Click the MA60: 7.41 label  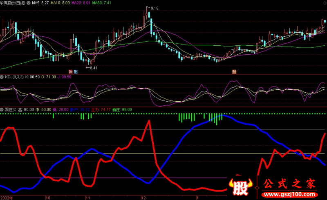click(x=101, y=3)
